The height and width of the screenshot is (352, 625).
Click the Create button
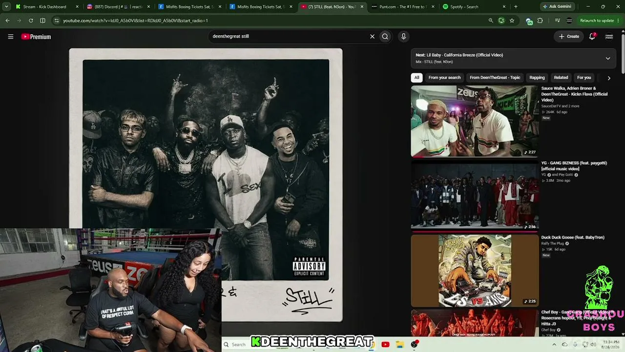[569, 36]
